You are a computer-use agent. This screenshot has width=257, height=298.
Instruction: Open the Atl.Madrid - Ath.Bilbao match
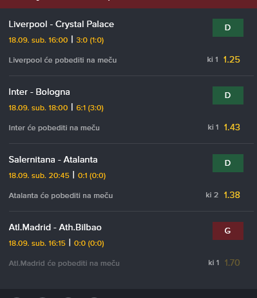click(x=55, y=228)
